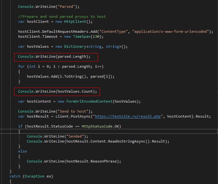Click the var hostValues = new Dictionary line
Image resolution: width=218 pixels, height=184 pixels.
[x=73, y=46]
